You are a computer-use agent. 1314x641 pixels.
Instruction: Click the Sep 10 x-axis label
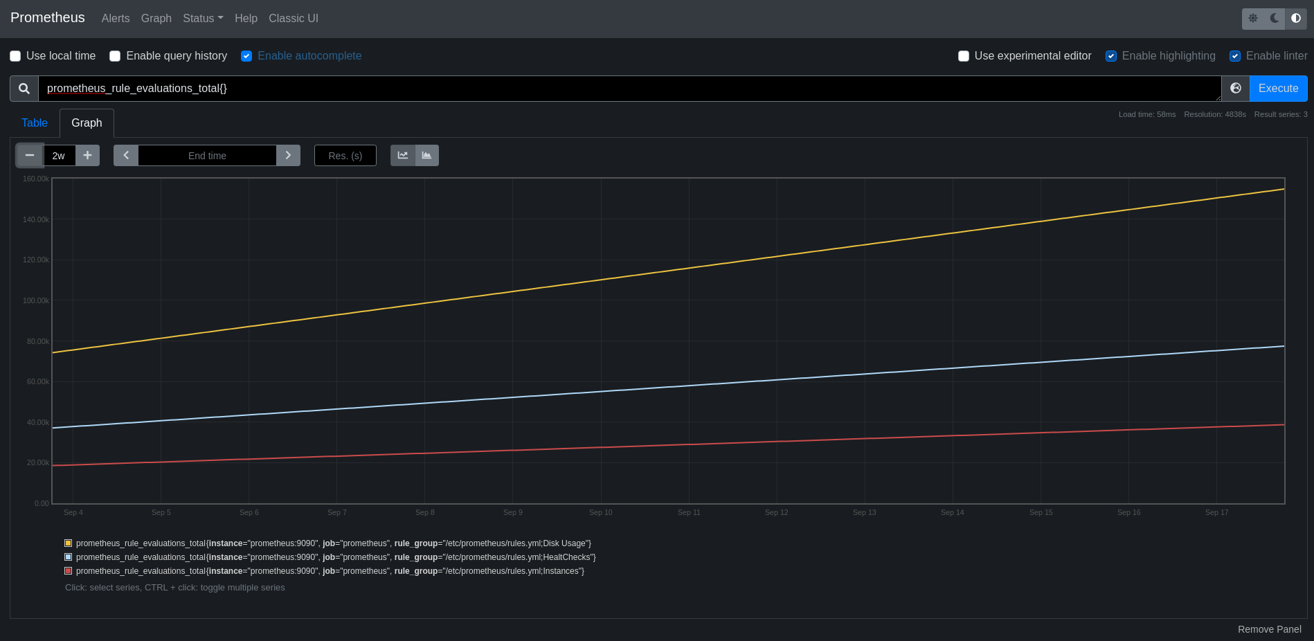point(601,512)
